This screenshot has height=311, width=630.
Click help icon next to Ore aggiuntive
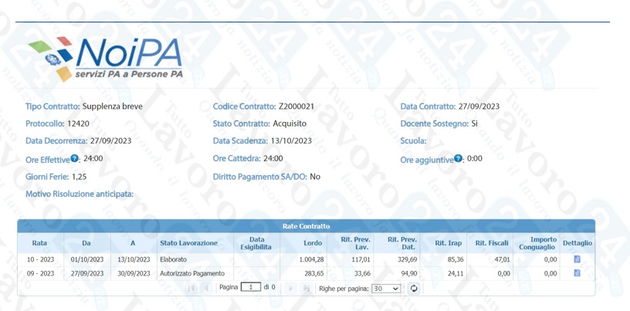coord(458,158)
